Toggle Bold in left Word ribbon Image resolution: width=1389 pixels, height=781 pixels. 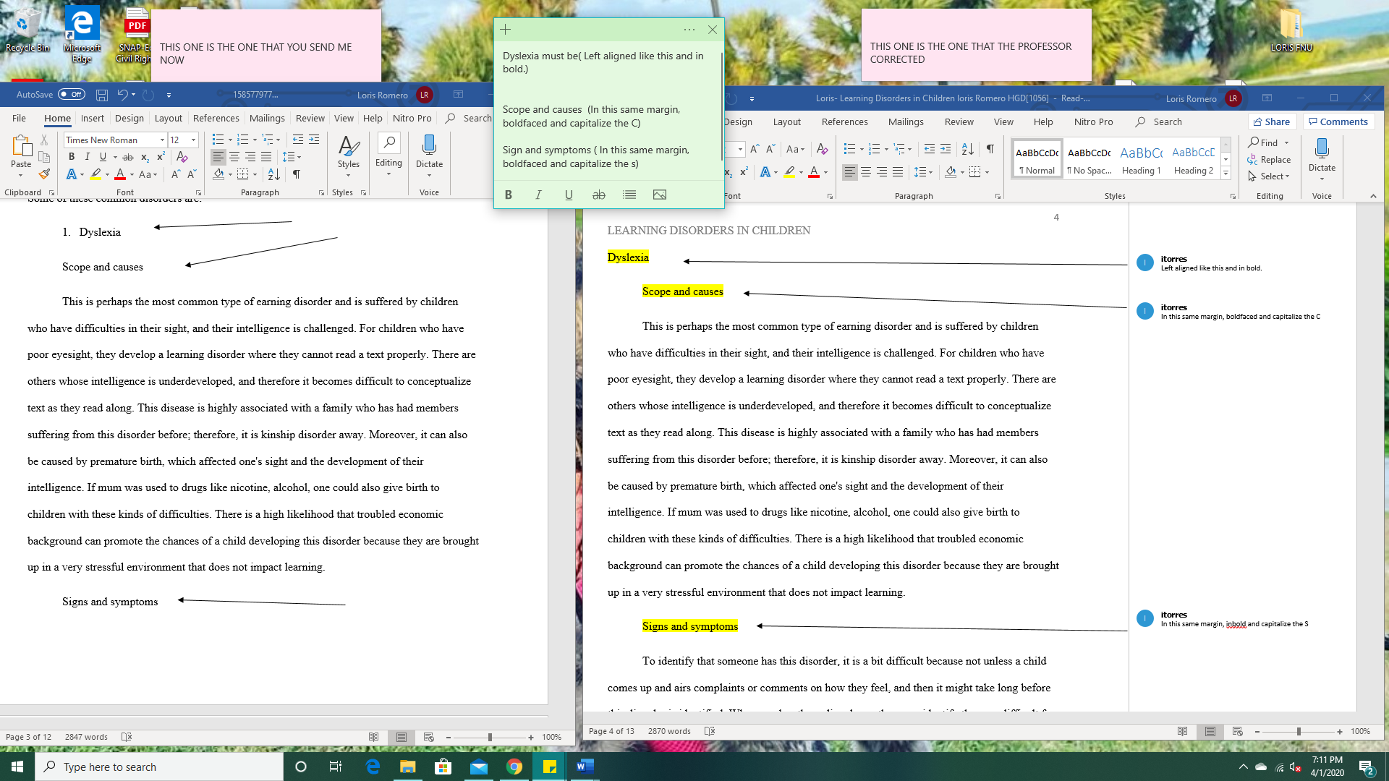point(72,157)
